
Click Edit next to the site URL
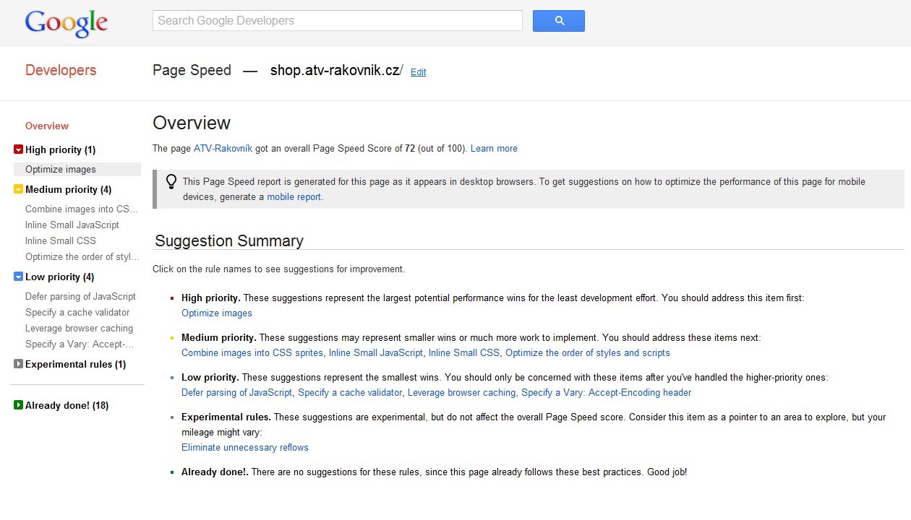click(x=418, y=72)
